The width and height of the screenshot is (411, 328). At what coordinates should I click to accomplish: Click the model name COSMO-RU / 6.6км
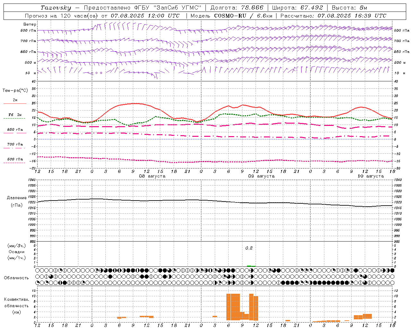tap(243, 16)
